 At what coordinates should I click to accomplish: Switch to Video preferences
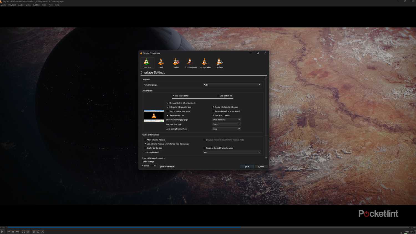coord(176,63)
